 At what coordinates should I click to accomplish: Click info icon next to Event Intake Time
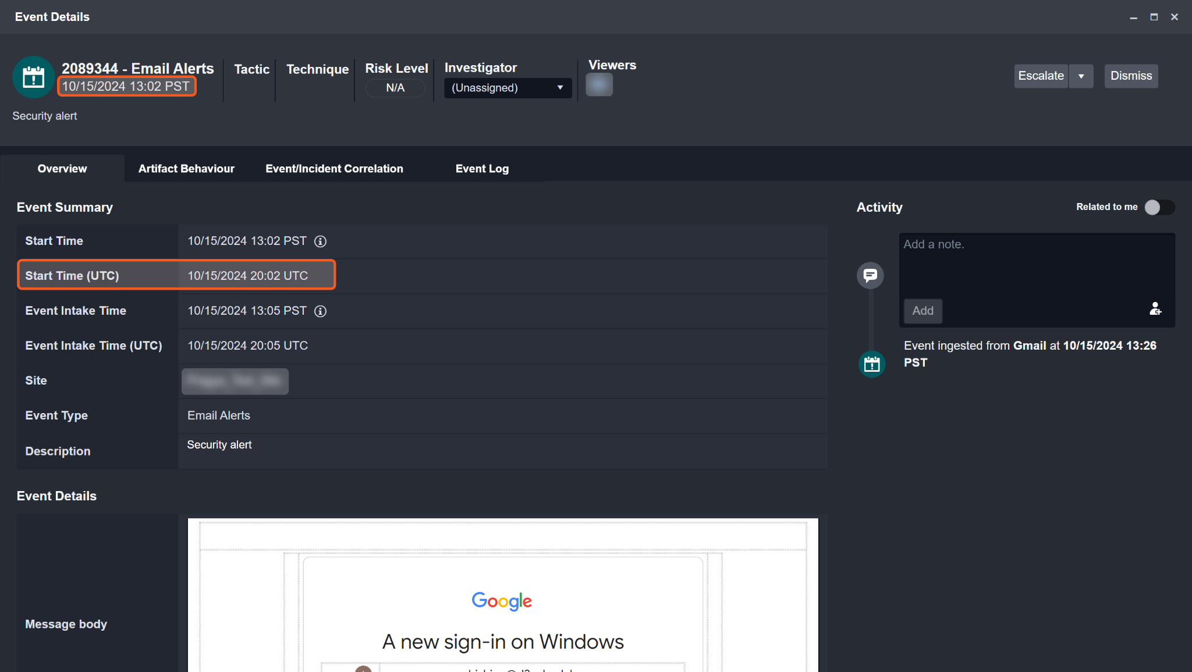320,311
